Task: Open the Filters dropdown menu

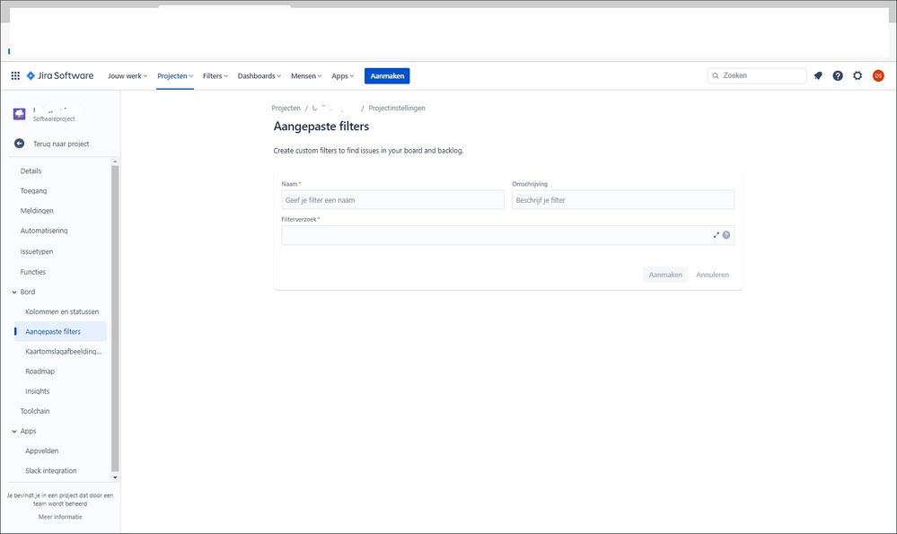Action: click(x=215, y=75)
